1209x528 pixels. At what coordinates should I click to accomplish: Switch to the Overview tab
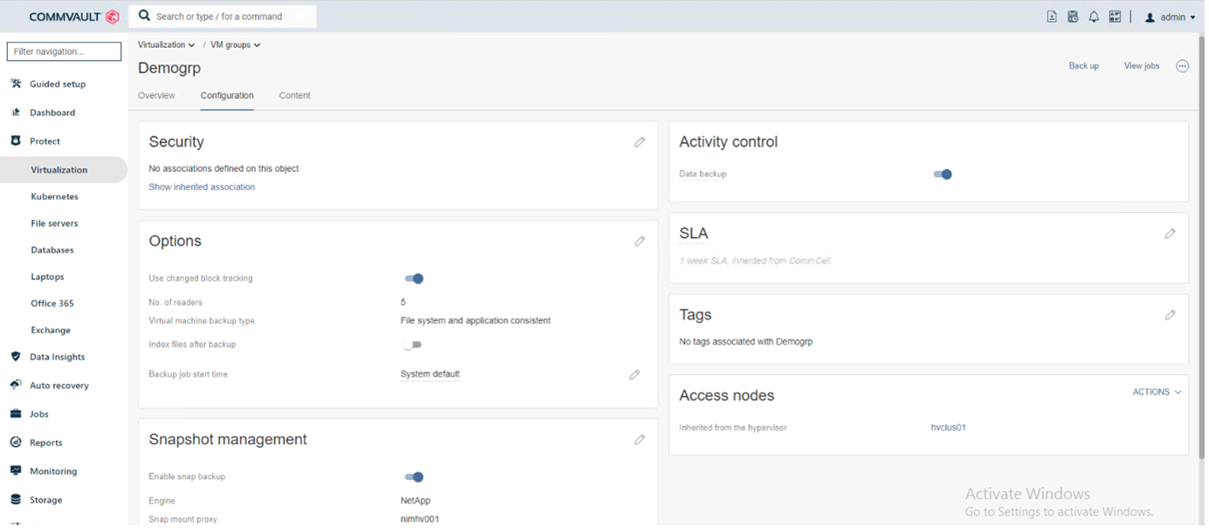click(x=156, y=96)
